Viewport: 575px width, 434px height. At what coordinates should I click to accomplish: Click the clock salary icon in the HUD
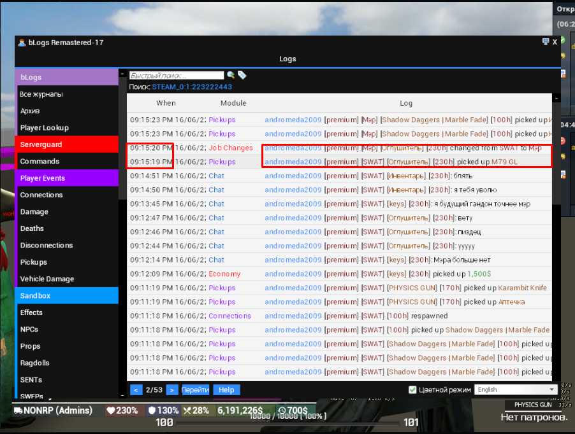coord(282,410)
